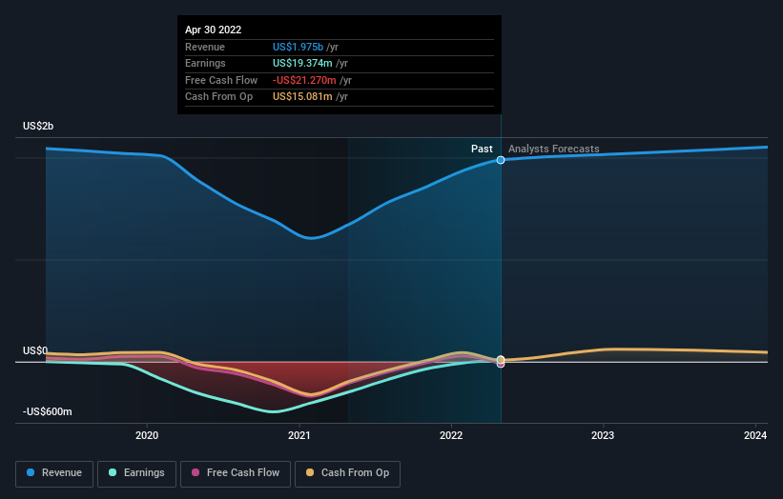Click the orange Cash From Op legend dot

click(310, 472)
